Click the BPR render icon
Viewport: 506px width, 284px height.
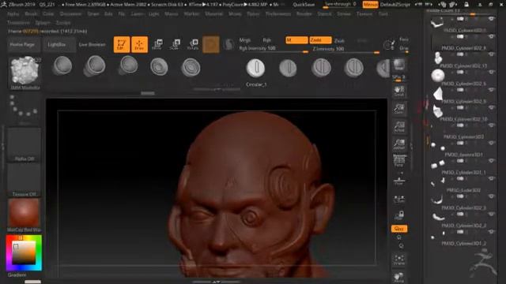tap(398, 65)
